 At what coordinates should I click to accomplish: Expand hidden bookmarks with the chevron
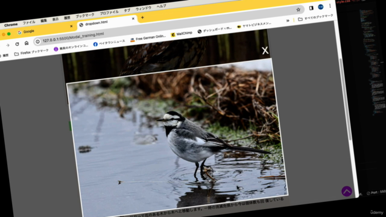[288, 20]
